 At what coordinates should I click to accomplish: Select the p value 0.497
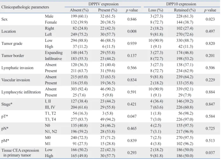click(x=210, y=31)
